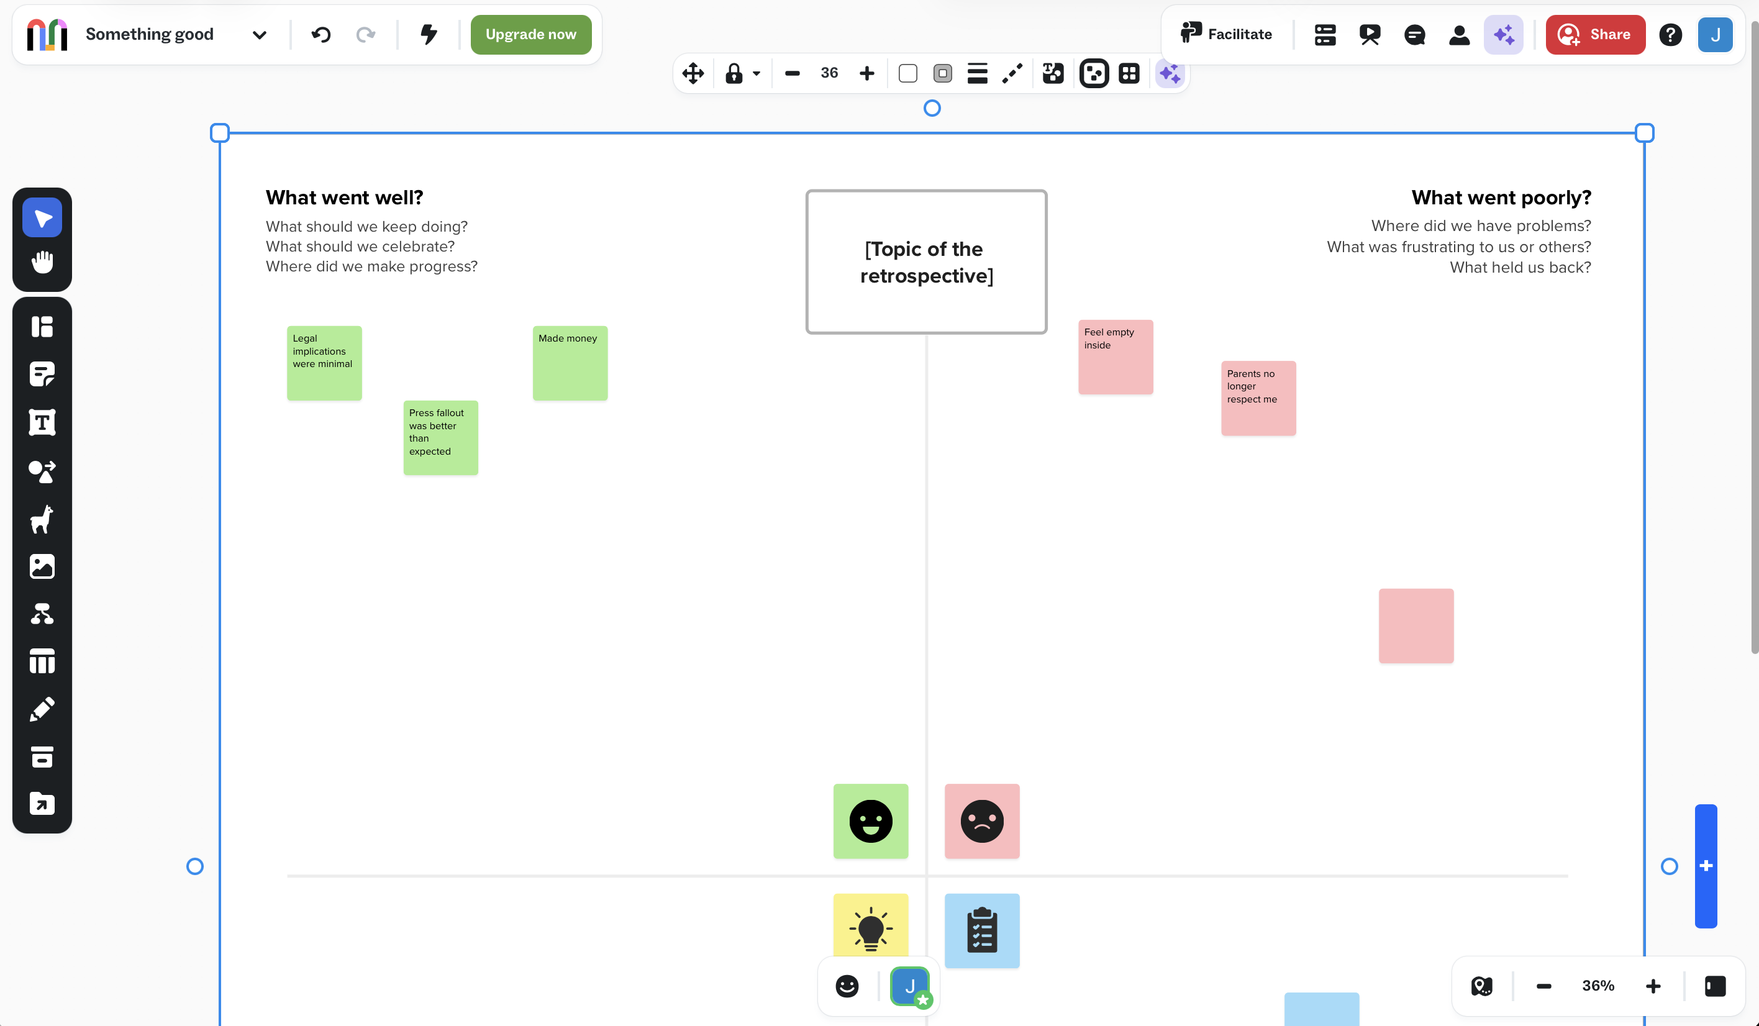Open the outline panel icon near Facilitate

click(1325, 34)
